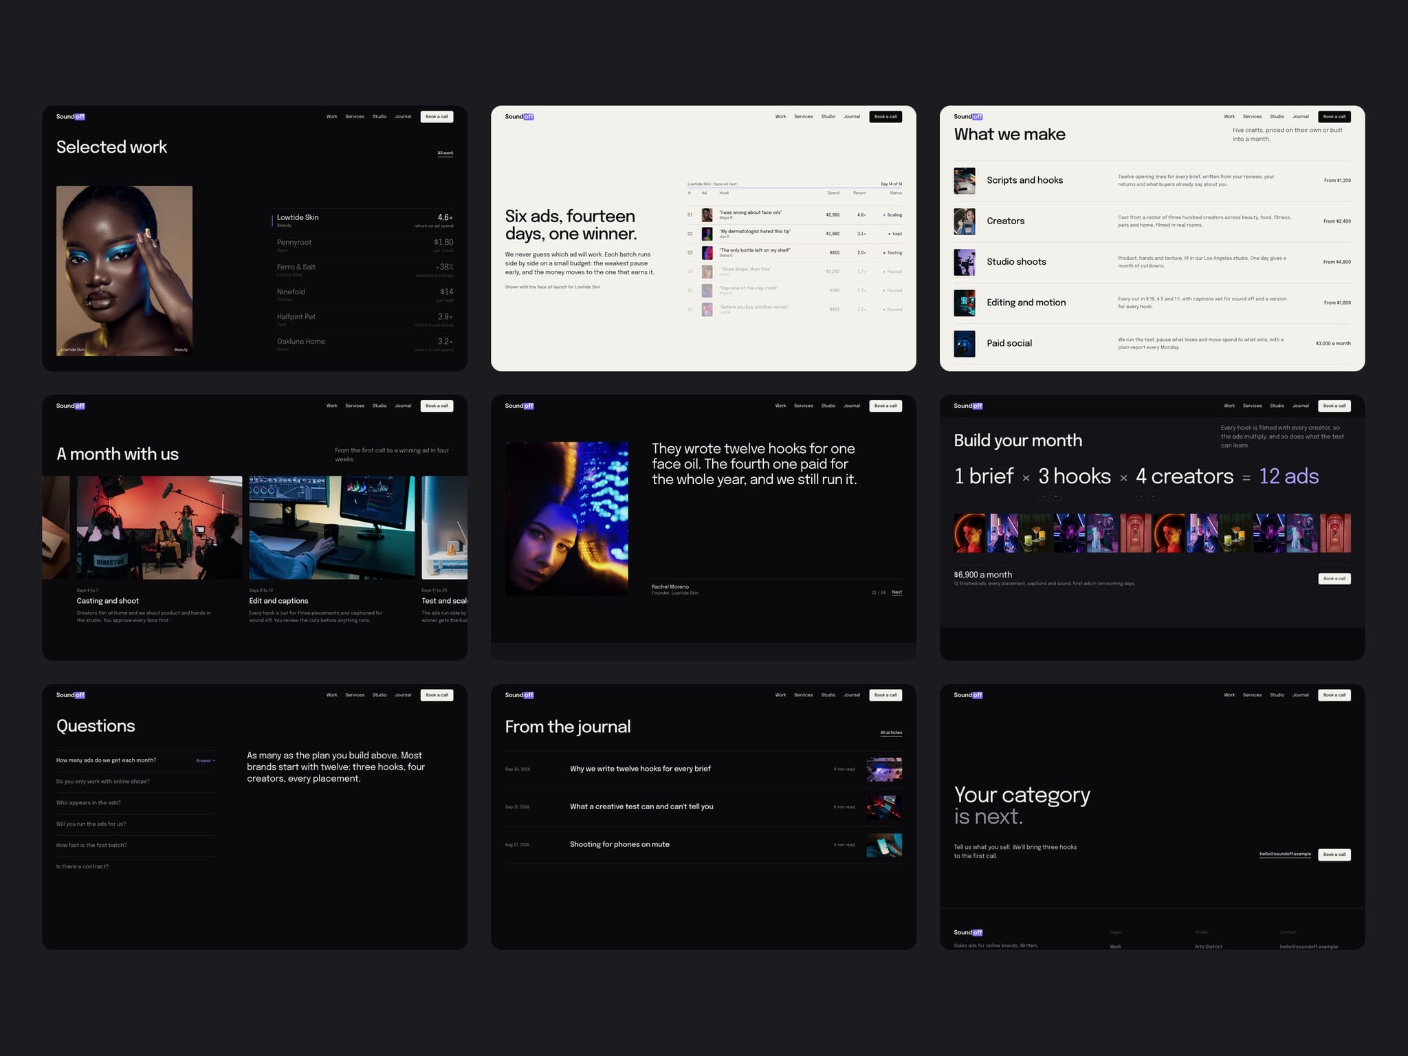Screen dimensions: 1408x1056
Task: Click the Lowtide Skin portrait in Selected work
Action: coord(124,270)
